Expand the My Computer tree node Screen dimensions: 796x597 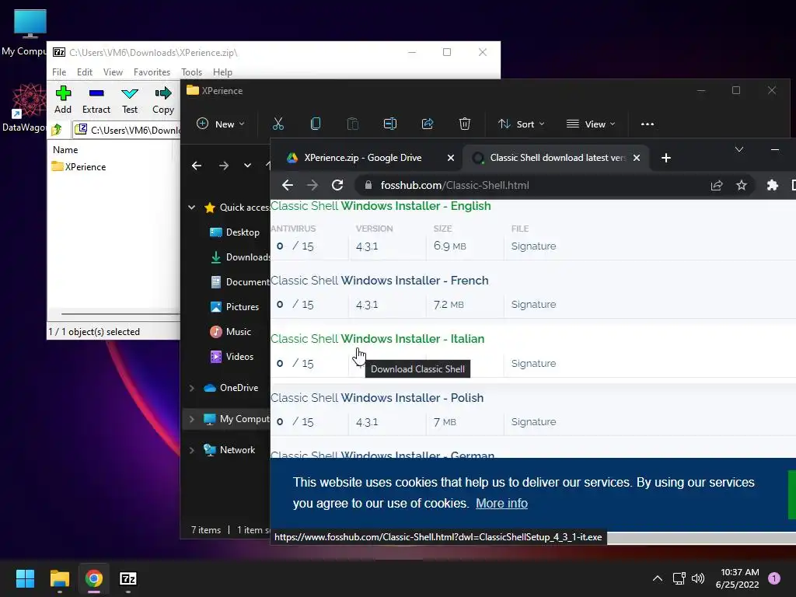coord(192,419)
